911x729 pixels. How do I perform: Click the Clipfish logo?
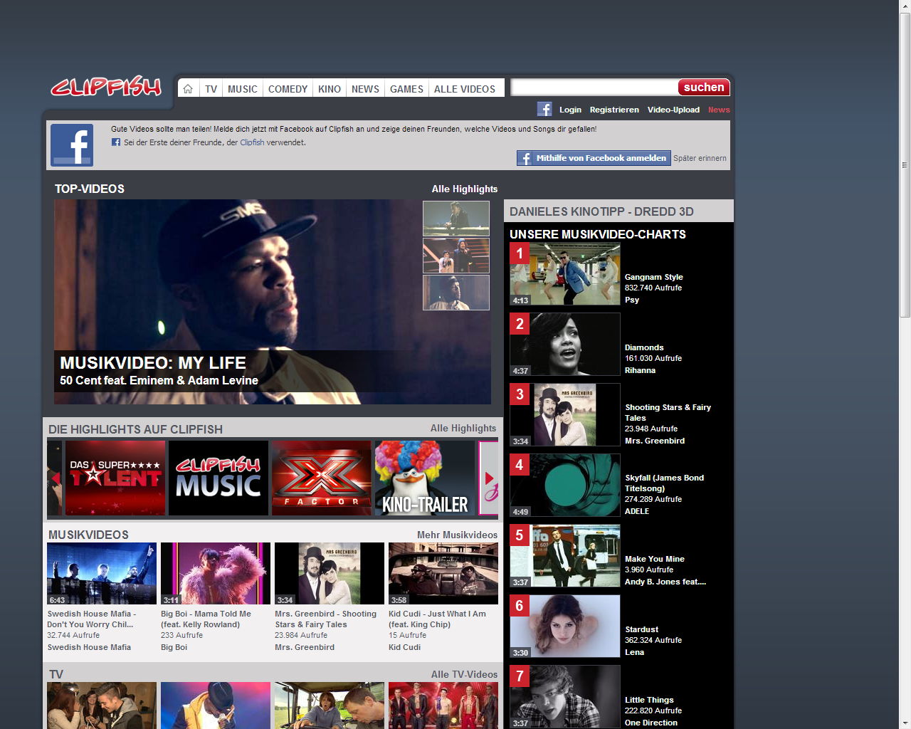[106, 87]
